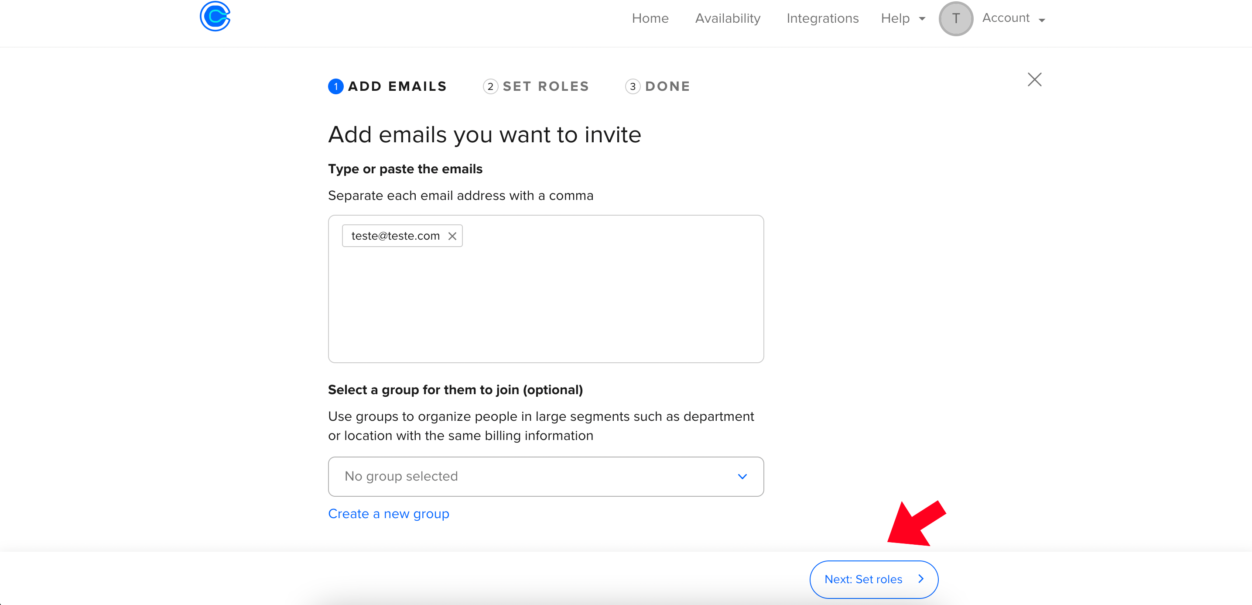1252x605 pixels.
Task: Go to the Home page
Action: pyautogui.click(x=650, y=18)
